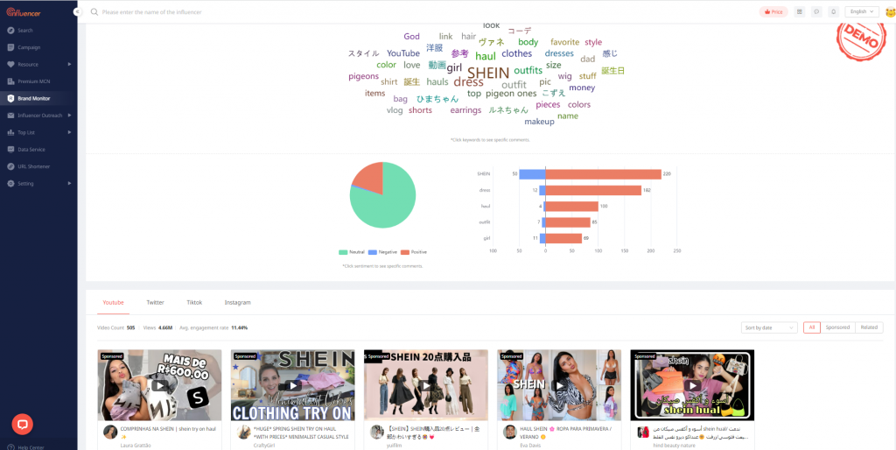Switch to the Twitter tab
This screenshot has height=450, width=896.
(155, 302)
